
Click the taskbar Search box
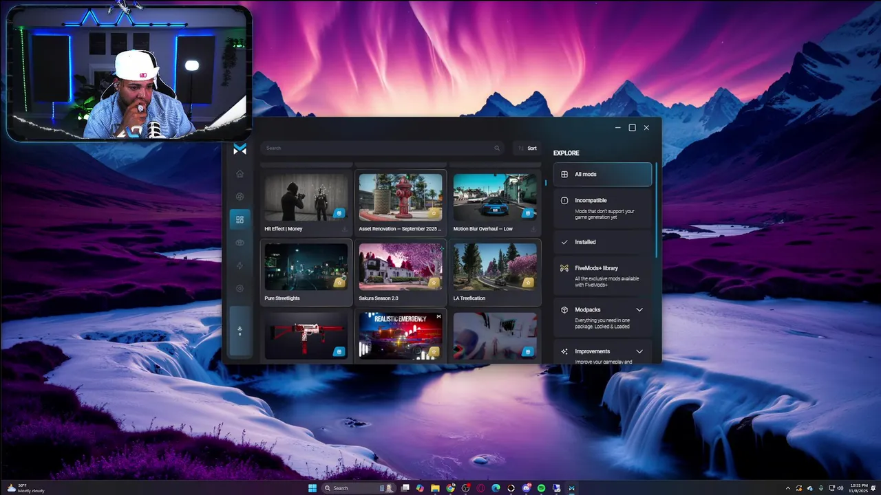click(358, 488)
